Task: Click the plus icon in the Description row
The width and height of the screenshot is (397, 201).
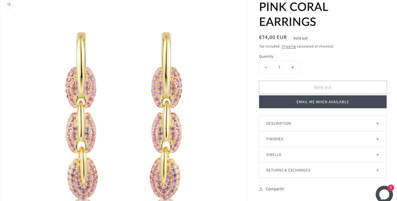Action: click(378, 123)
